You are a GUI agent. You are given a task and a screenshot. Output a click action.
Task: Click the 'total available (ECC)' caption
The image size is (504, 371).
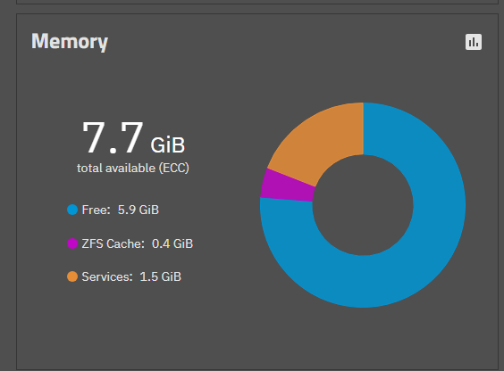[x=133, y=168]
